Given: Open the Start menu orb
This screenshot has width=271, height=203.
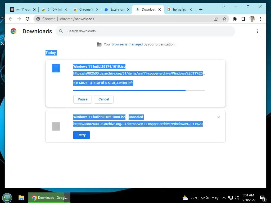Looking at the screenshot, I should 7,198.
